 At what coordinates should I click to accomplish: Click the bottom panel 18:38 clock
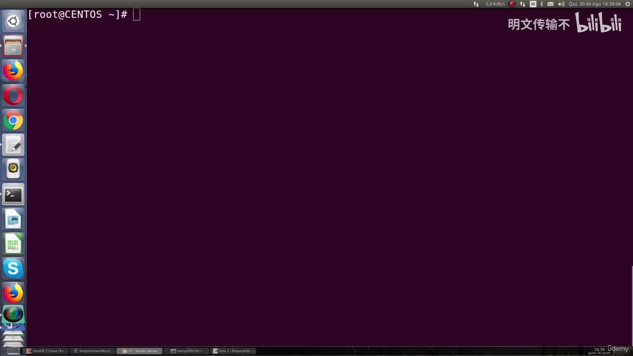599,349
